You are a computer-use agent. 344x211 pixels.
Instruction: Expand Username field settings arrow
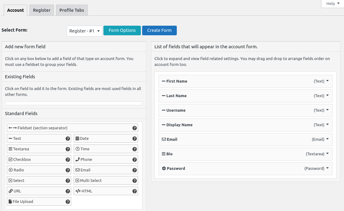327,110
